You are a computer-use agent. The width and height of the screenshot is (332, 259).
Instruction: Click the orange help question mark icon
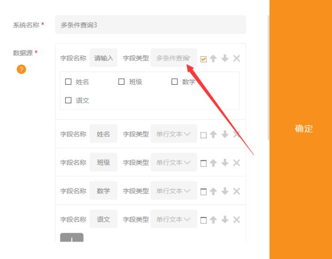(21, 69)
